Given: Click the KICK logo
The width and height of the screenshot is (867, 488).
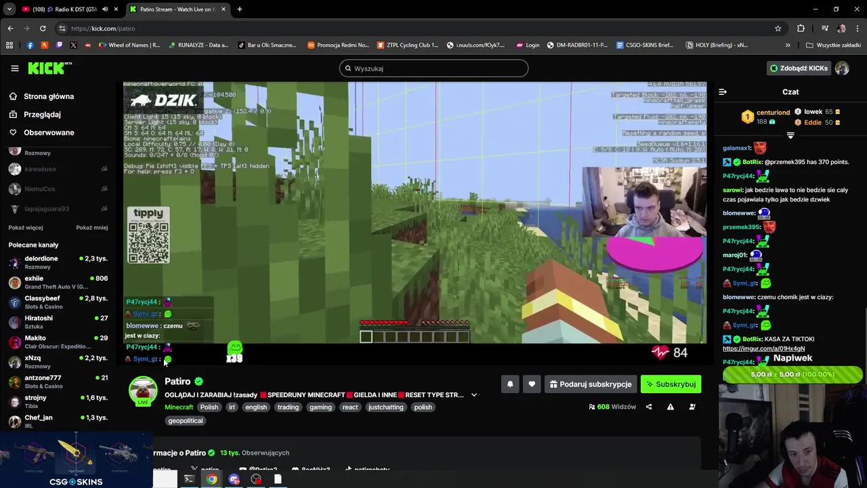Looking at the screenshot, I should pos(49,68).
